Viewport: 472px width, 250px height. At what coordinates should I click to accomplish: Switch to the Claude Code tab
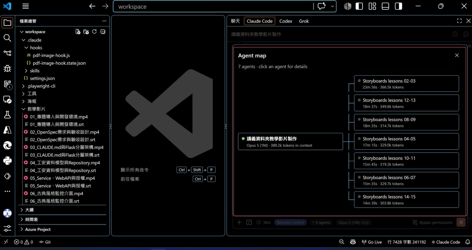coord(260,21)
